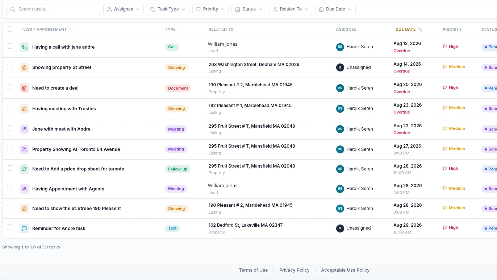Click into the Search tasks field
The height and width of the screenshot is (280, 497).
click(x=53, y=9)
